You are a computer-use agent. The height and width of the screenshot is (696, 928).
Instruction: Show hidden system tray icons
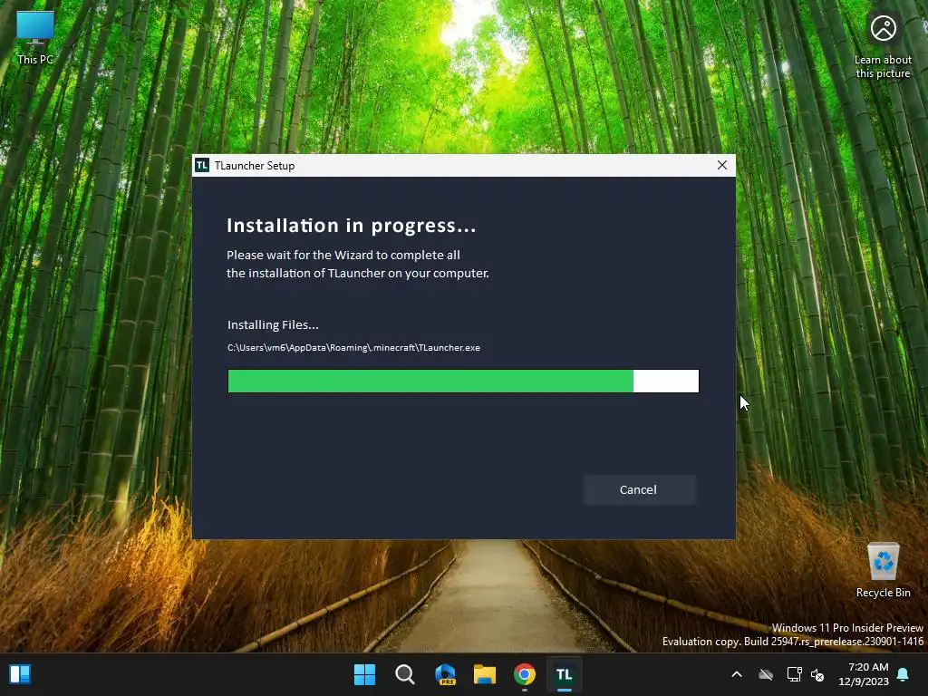pos(737,674)
